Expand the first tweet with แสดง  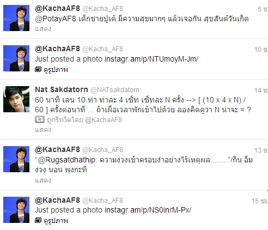pyautogui.click(x=43, y=29)
